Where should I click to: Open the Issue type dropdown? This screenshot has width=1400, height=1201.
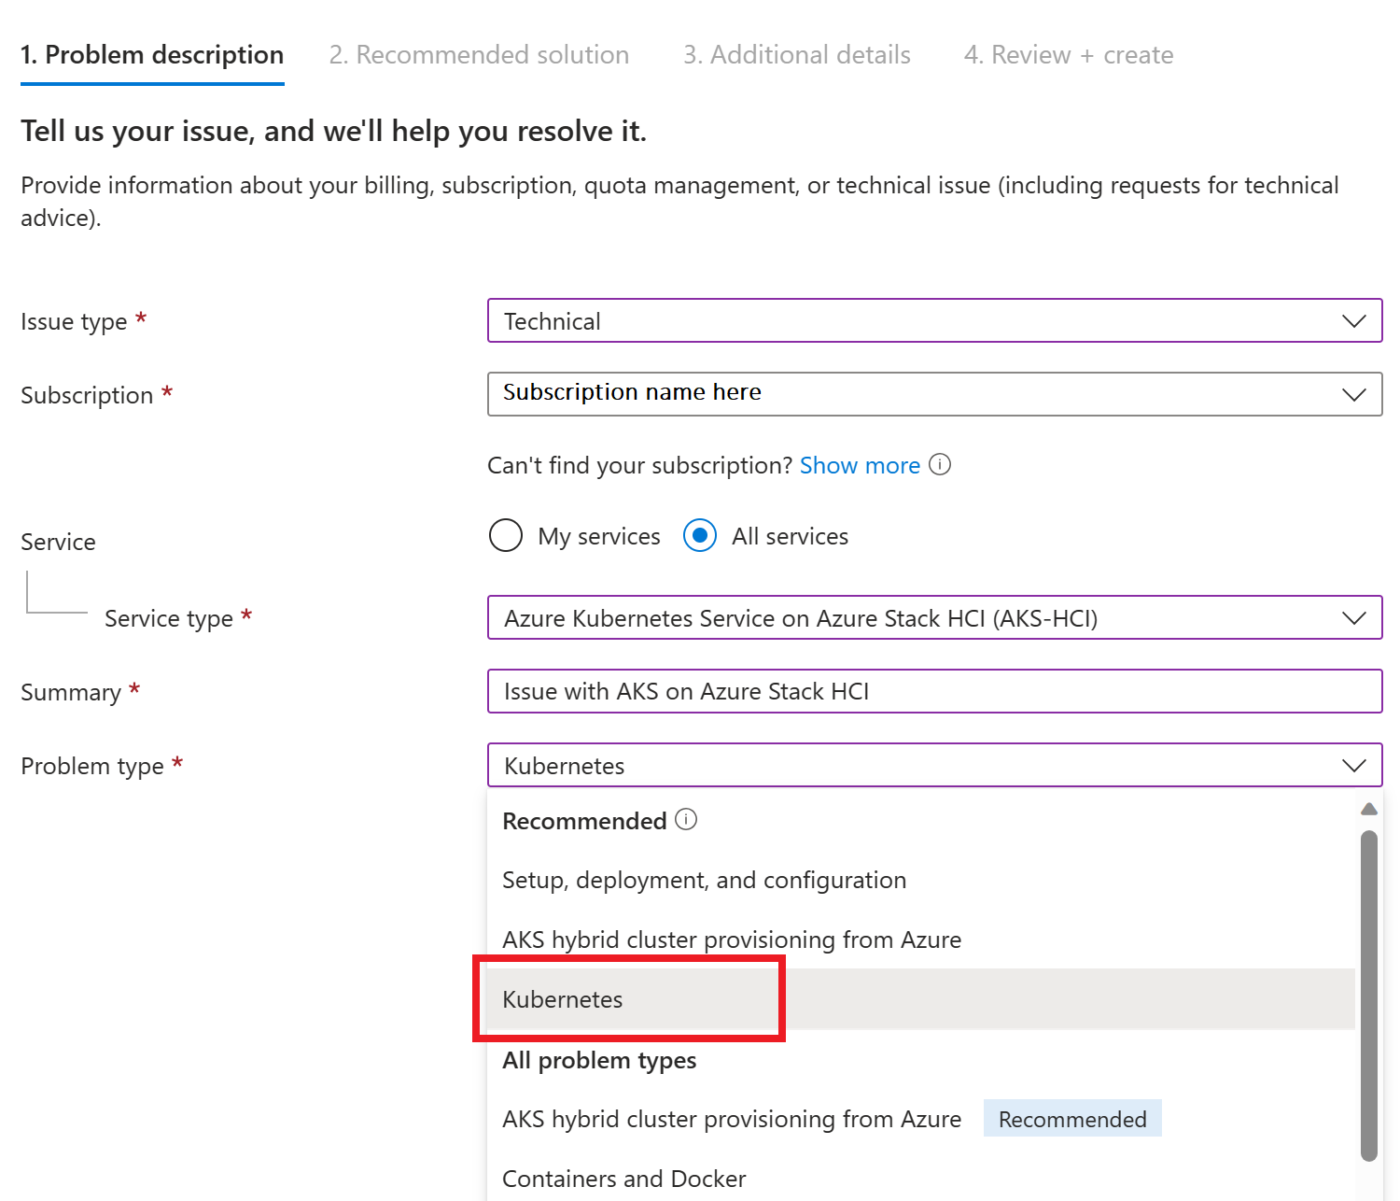pos(933,321)
